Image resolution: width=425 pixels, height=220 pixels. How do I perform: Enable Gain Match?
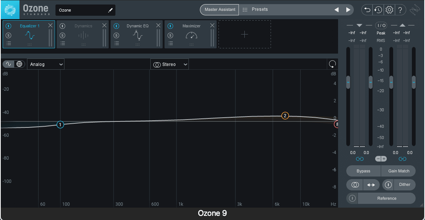coord(398,171)
